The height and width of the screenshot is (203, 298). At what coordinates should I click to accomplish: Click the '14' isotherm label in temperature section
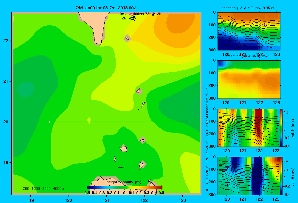[228, 41]
